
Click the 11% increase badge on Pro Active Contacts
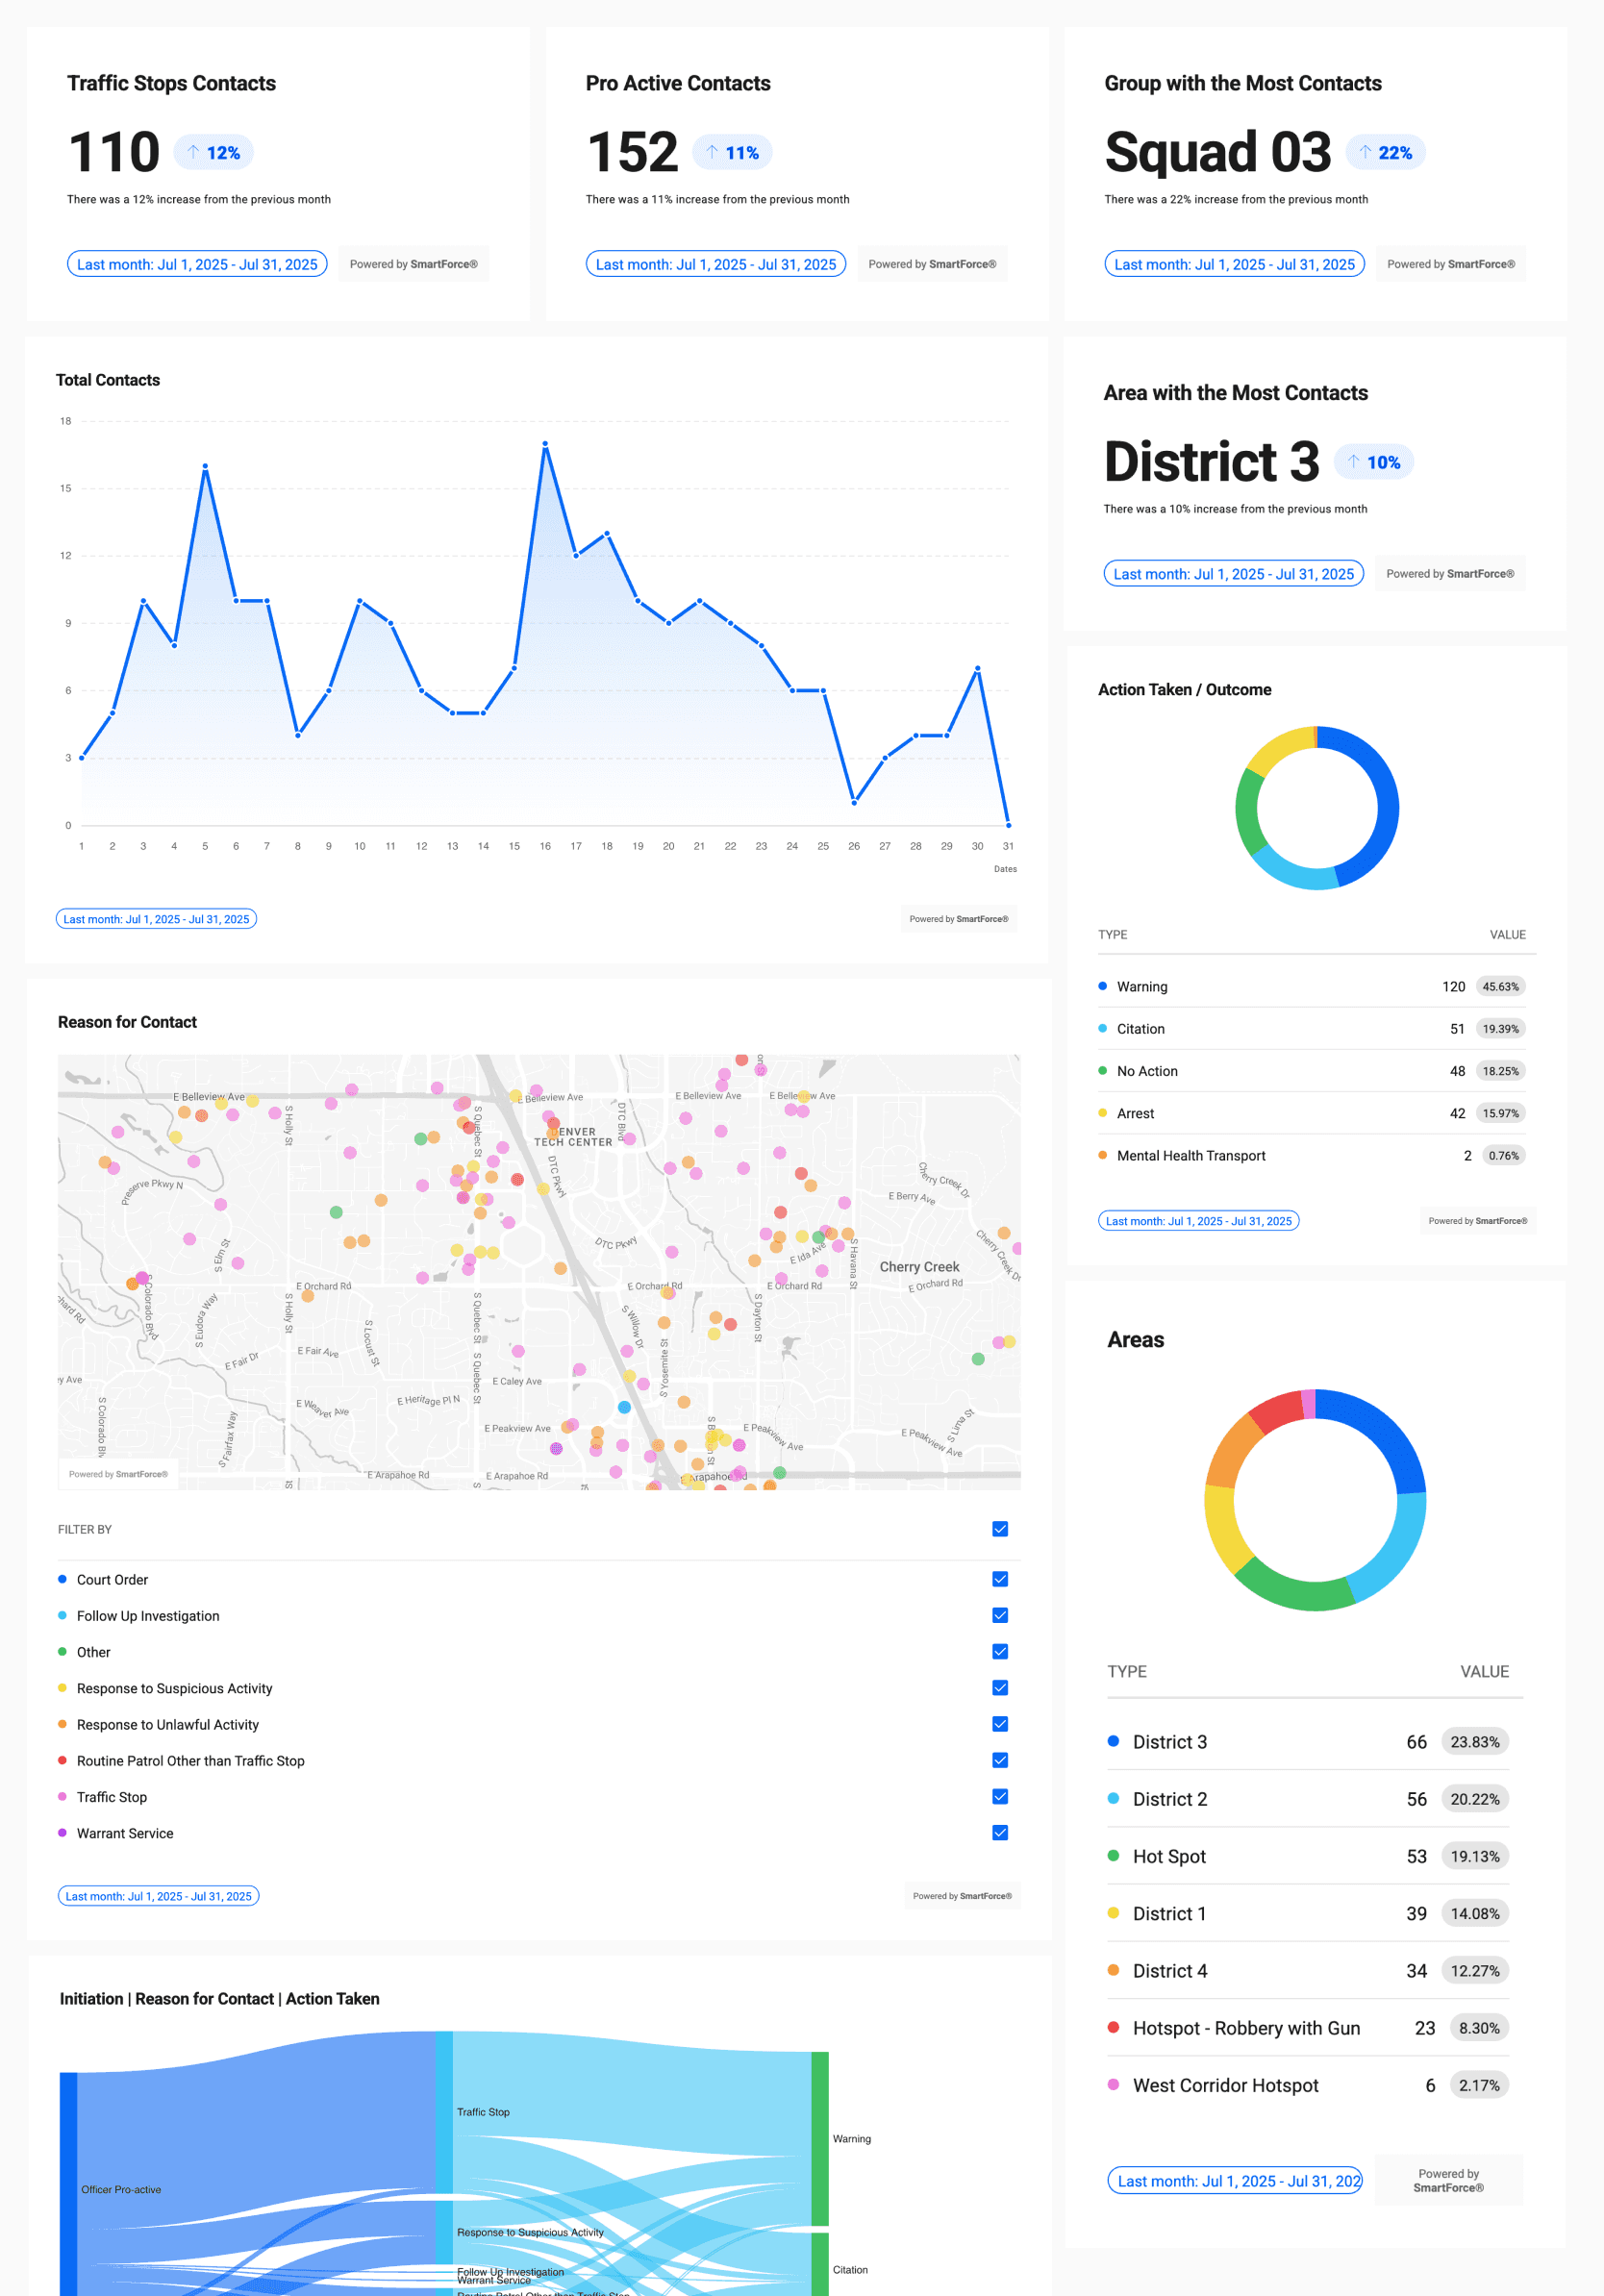(x=732, y=152)
